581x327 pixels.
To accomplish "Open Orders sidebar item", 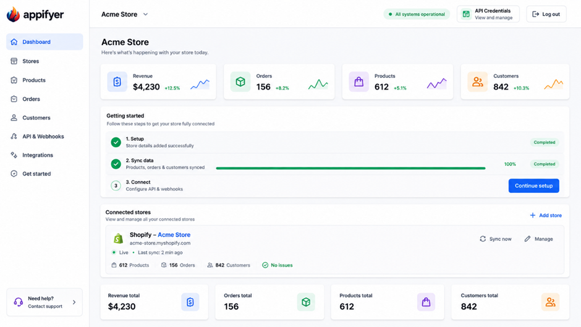I will (45, 99).
